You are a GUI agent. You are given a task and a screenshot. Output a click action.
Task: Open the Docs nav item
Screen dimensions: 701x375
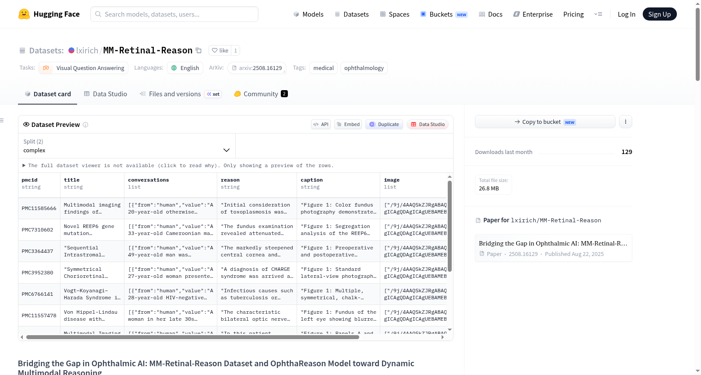[491, 14]
